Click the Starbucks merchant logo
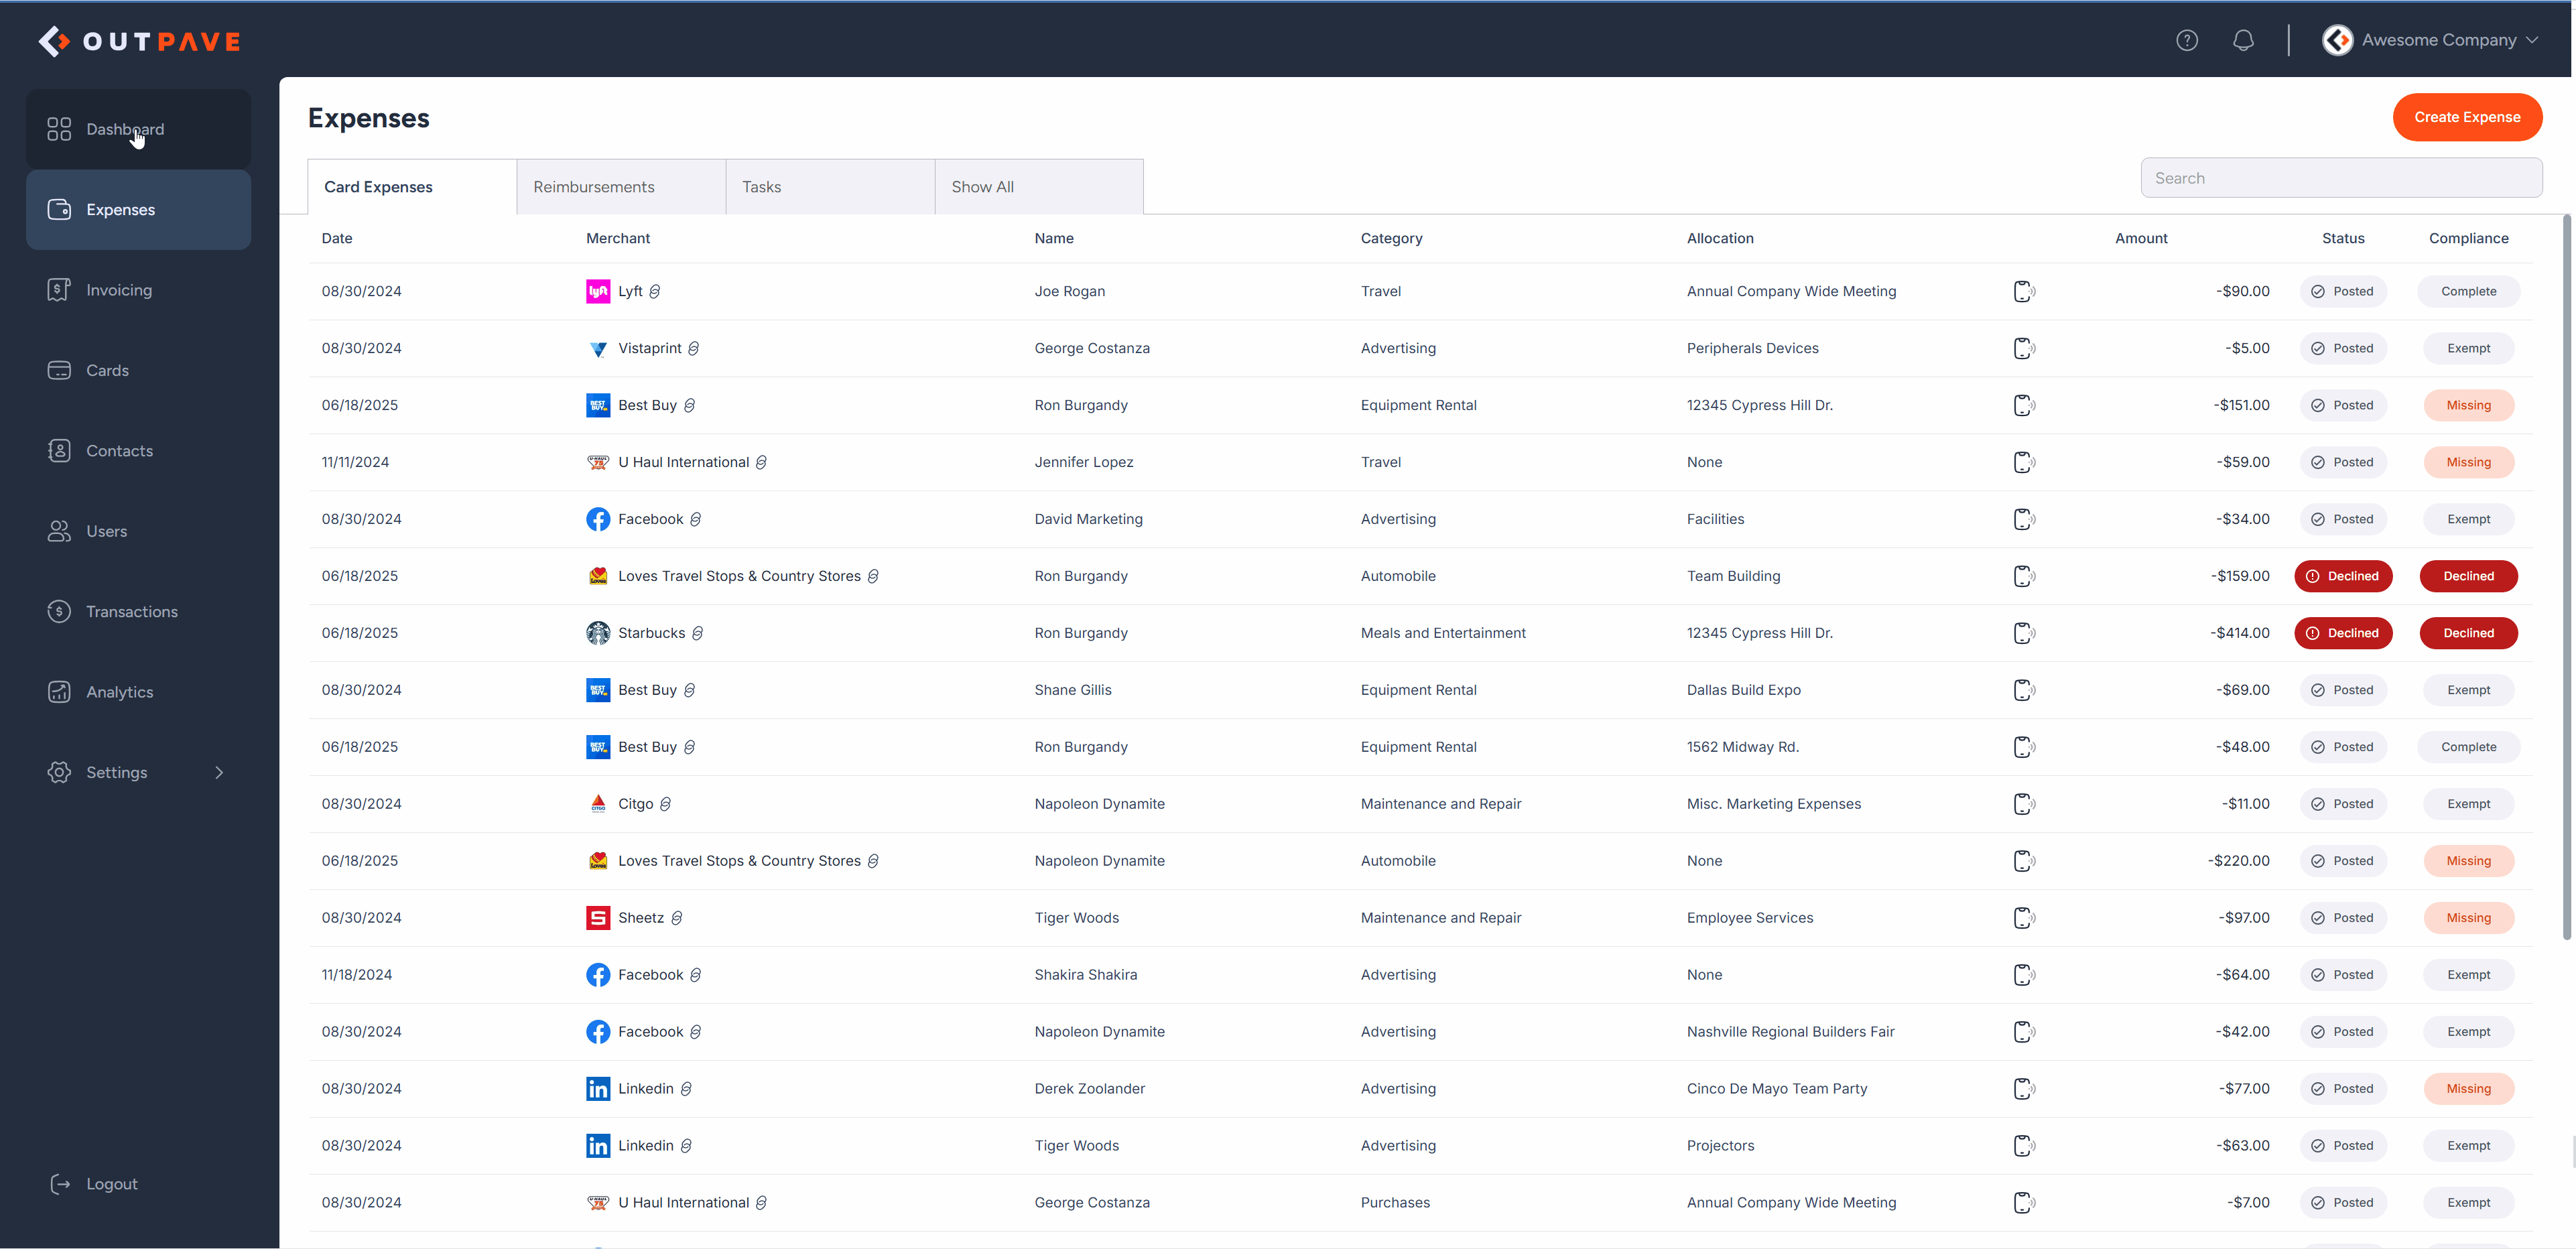The height and width of the screenshot is (1249, 2576). pos(598,633)
